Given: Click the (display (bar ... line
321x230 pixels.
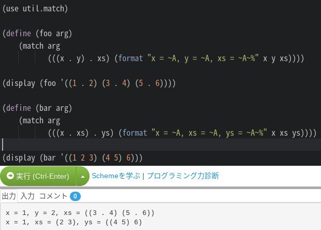Looking at the screenshot, I should point(72,157).
